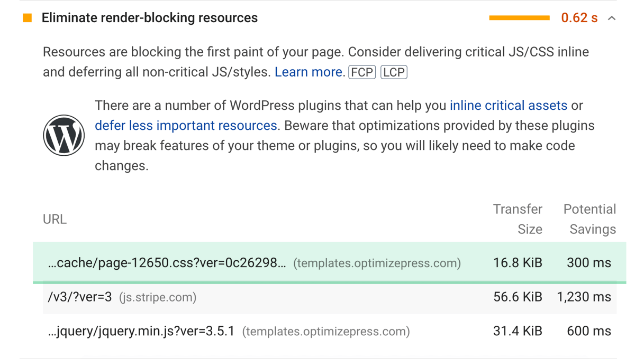Screen dimensions: 635x359
Task: Open the Learn more link
Action: point(309,72)
